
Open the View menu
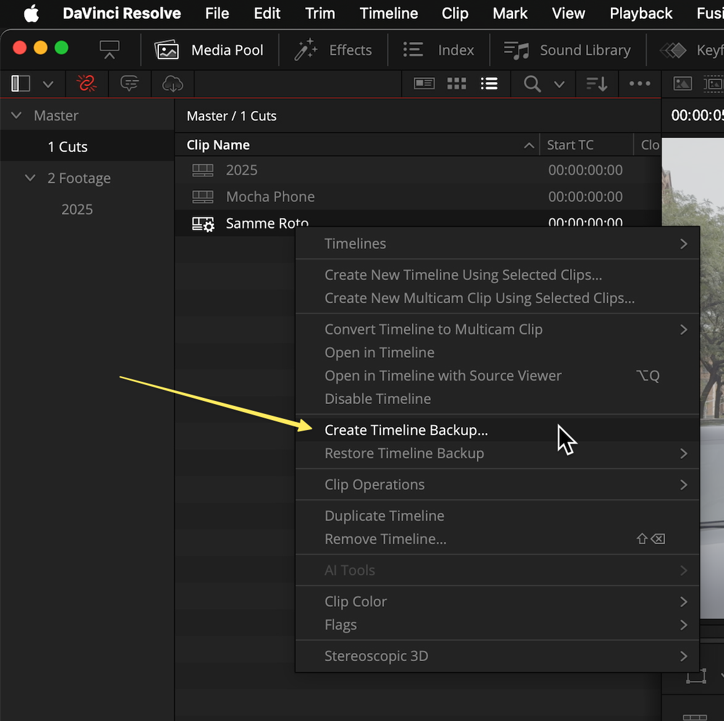point(568,14)
